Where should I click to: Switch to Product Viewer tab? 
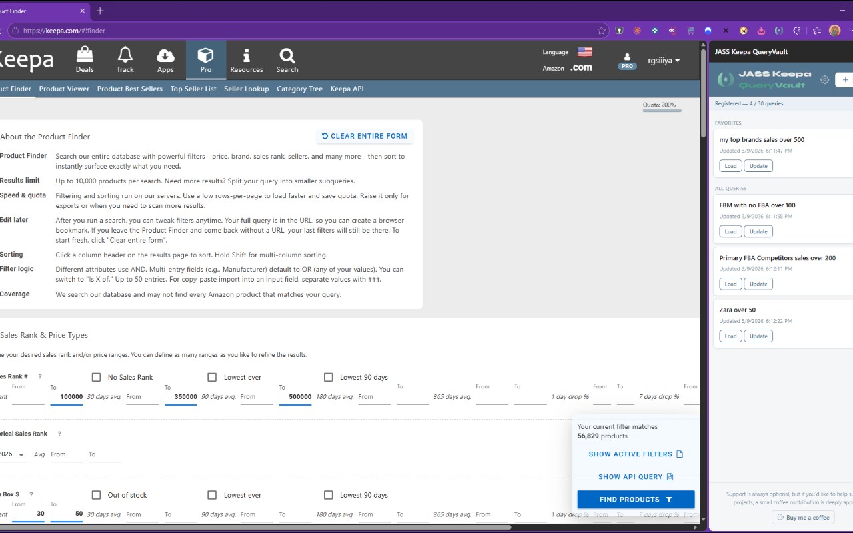pyautogui.click(x=64, y=89)
